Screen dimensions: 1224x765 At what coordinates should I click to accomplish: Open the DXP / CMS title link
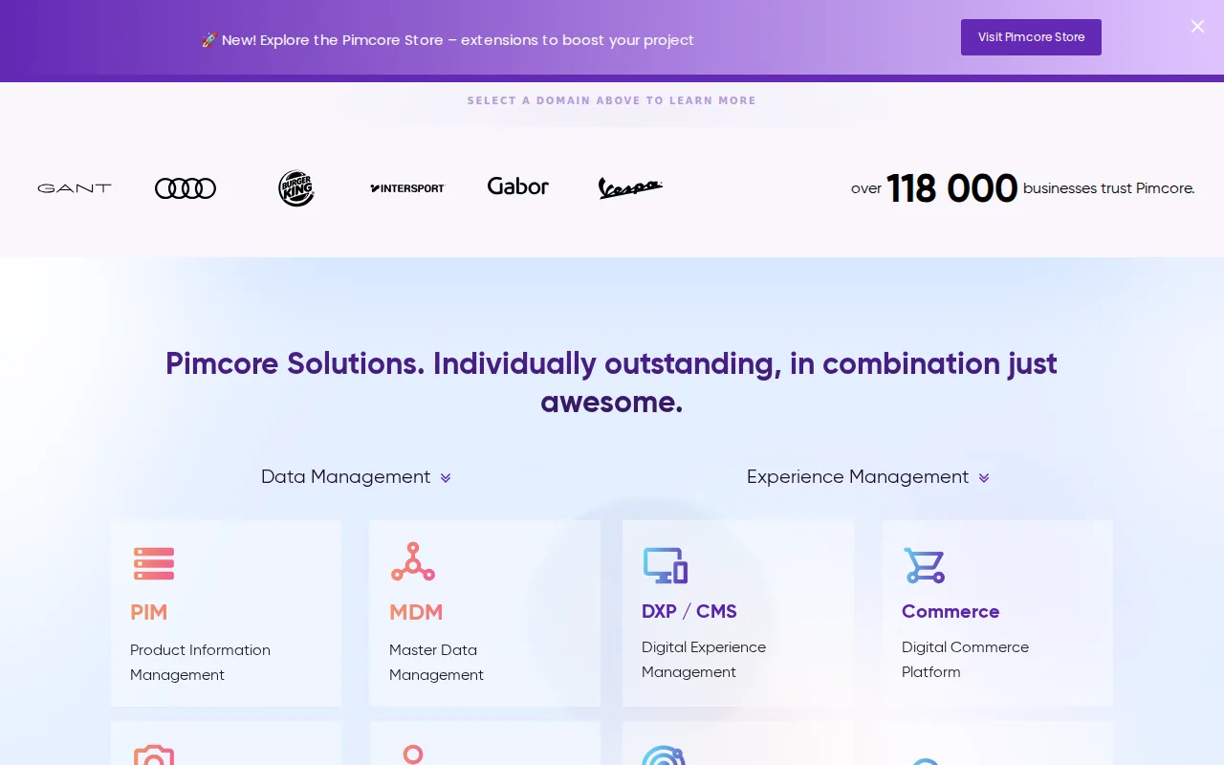(x=689, y=611)
